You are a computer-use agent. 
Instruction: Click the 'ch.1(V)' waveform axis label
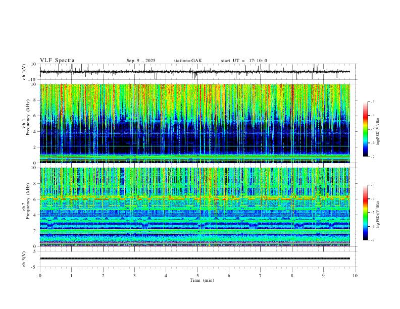click(24, 72)
